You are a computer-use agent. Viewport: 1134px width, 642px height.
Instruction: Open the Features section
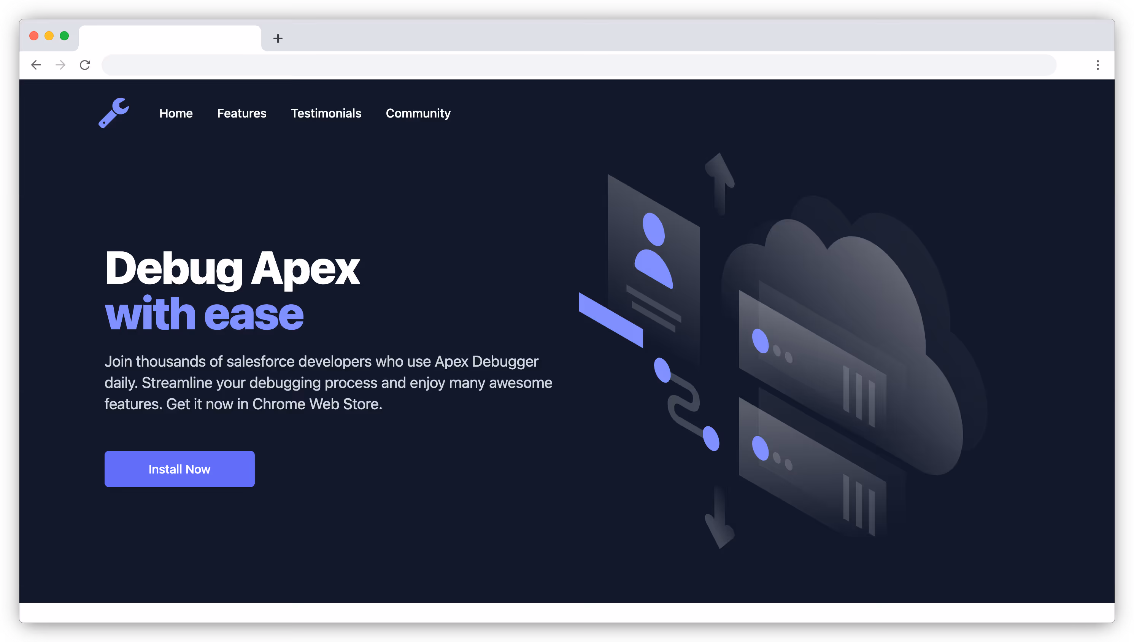[x=241, y=113]
